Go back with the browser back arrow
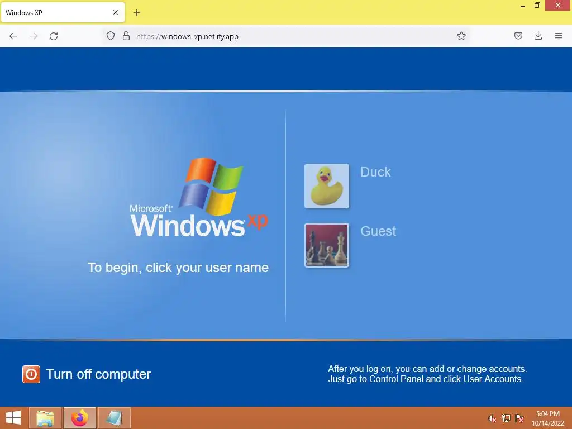 pos(13,36)
